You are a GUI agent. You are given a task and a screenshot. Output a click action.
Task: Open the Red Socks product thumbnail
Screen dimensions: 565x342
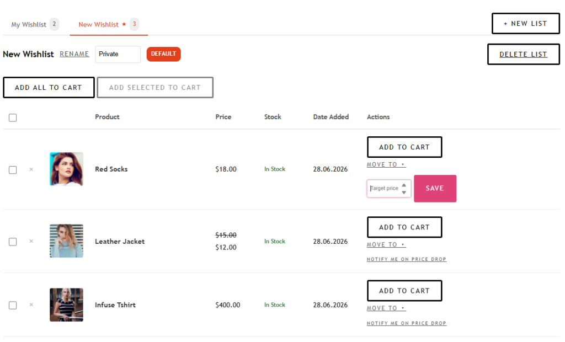(66, 169)
